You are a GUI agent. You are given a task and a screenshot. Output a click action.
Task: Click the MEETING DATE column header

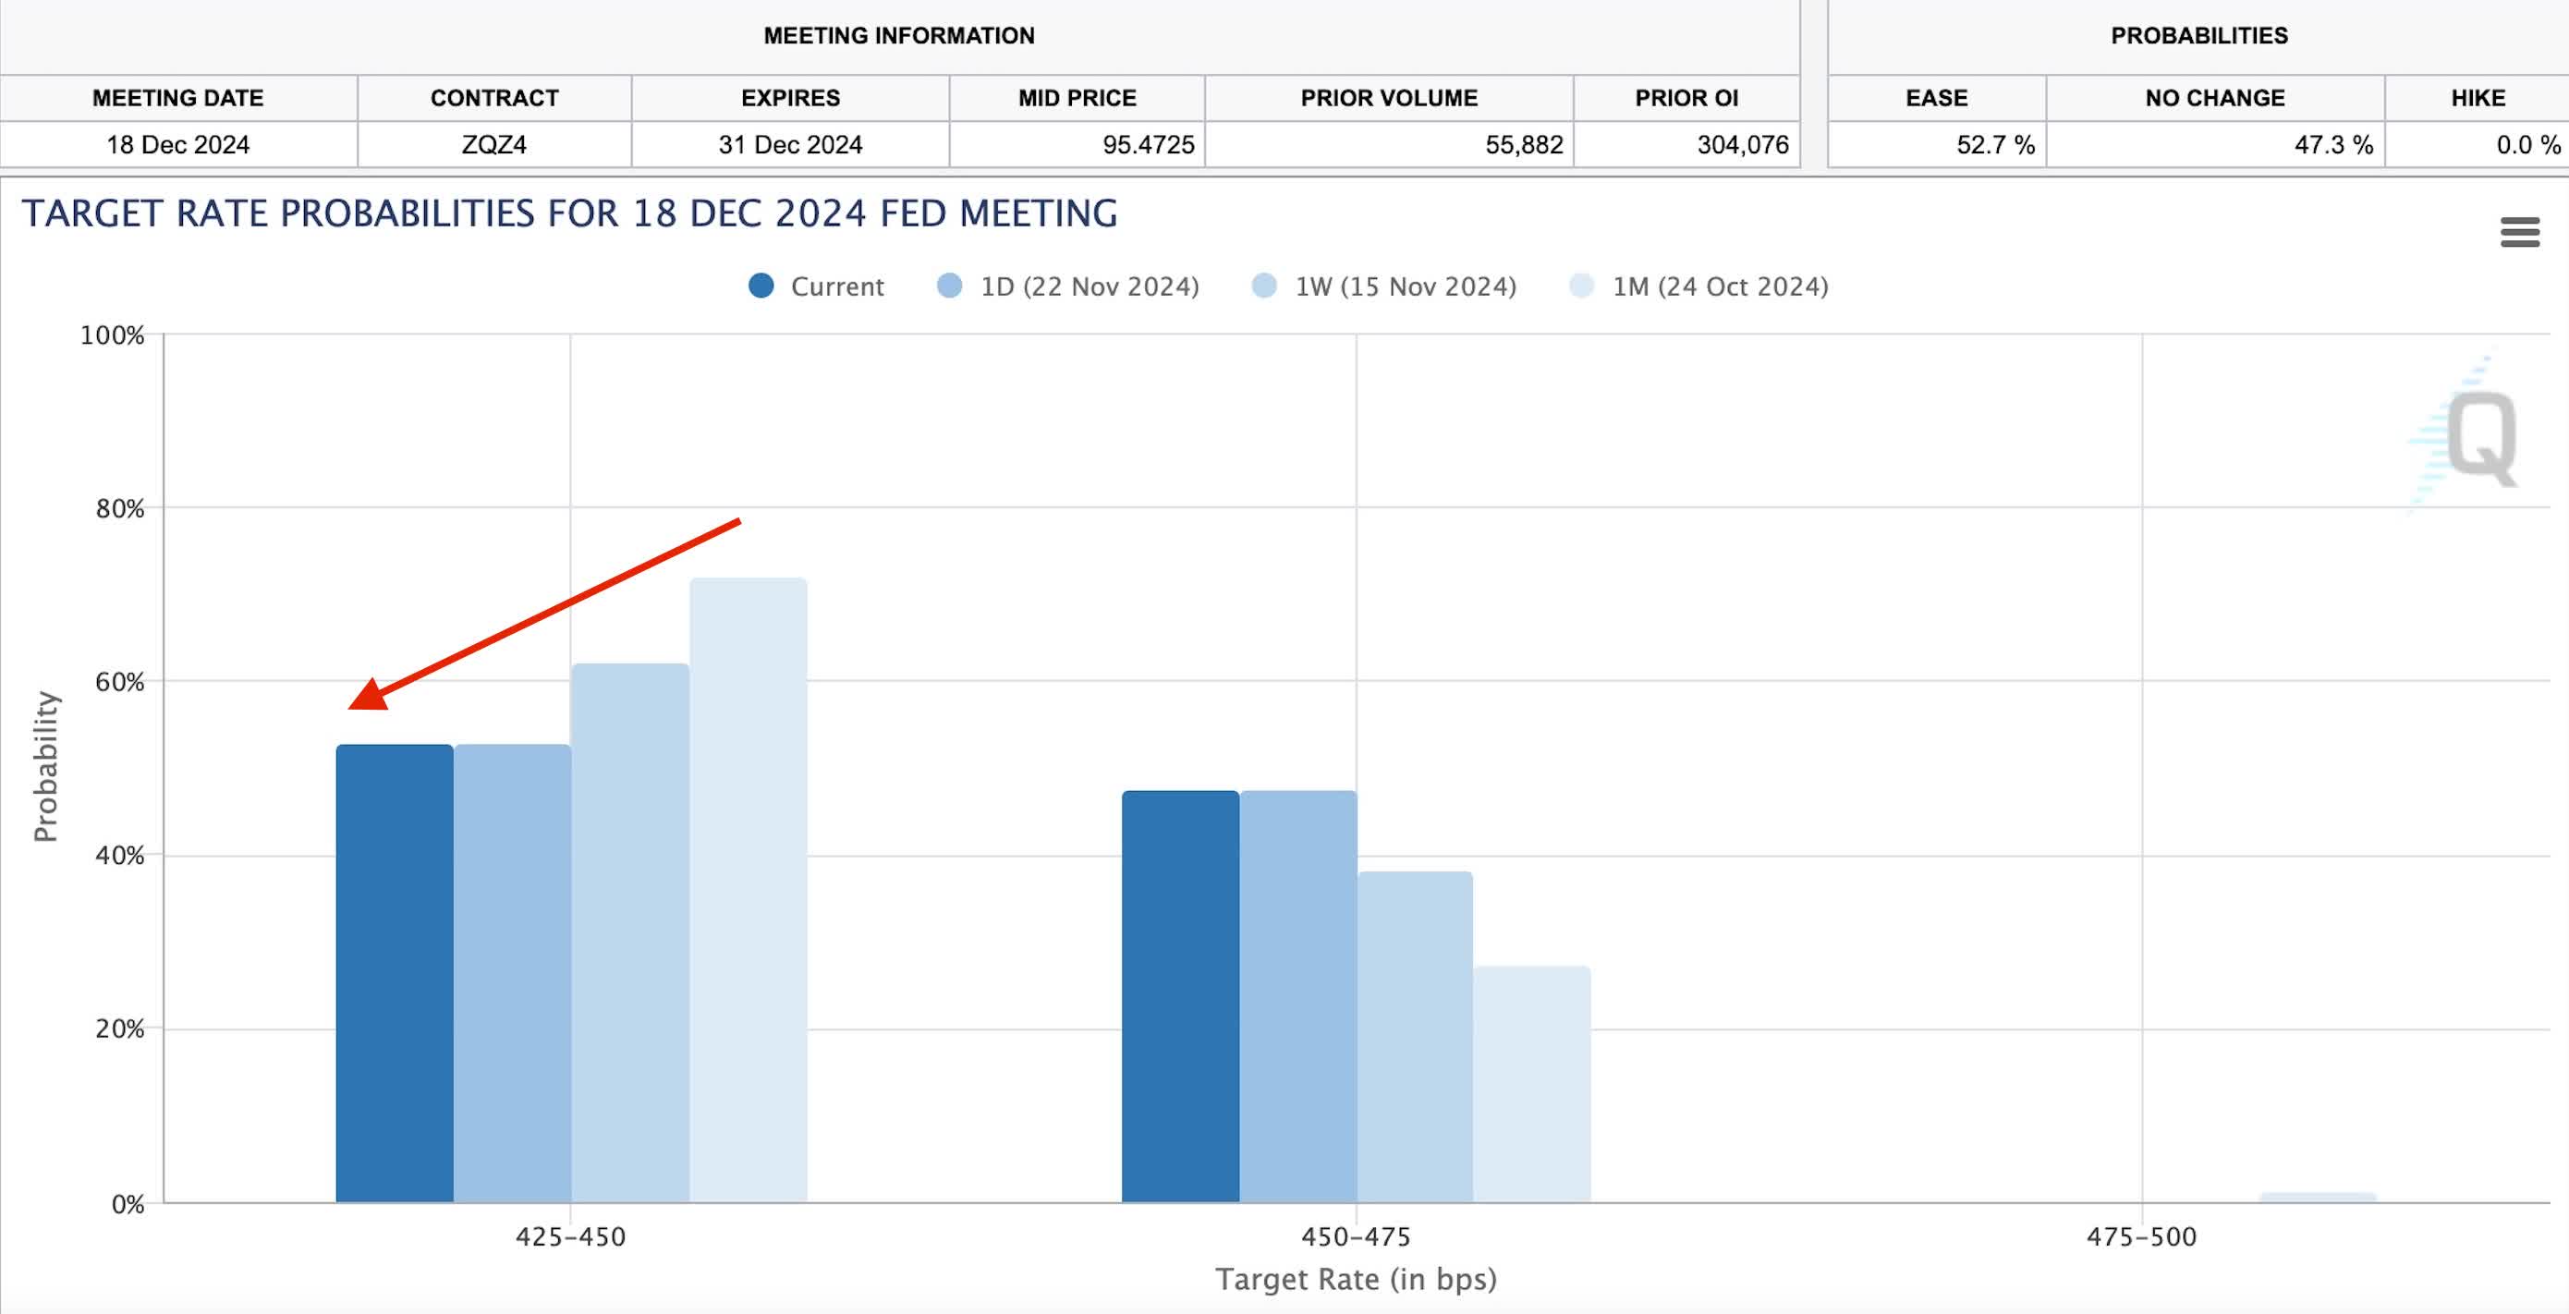[x=177, y=98]
